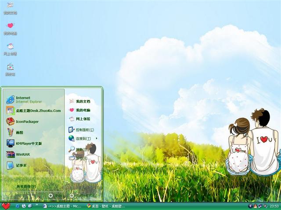Switch to 桌酷主题 - Mic... taskbar window
The image size is (281, 210).
pyautogui.click(x=62, y=206)
